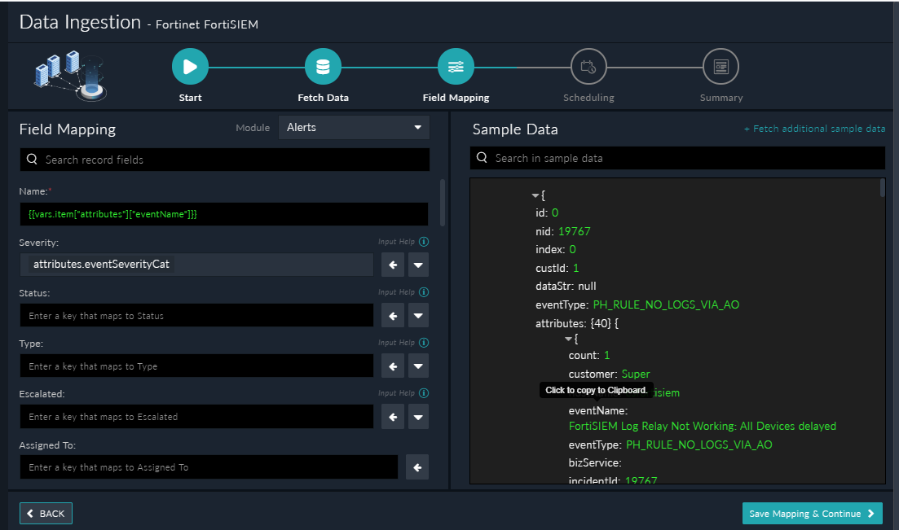899x530 pixels.
Task: Open the dropdown arrow next to Escalated
Action: pyautogui.click(x=416, y=416)
